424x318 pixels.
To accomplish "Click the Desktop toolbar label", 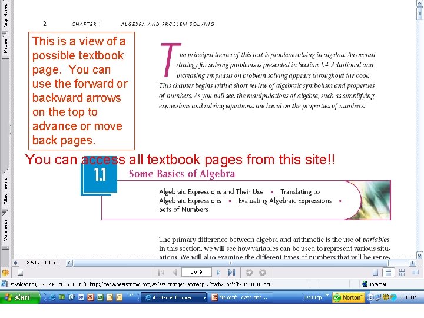I will [x=313, y=297].
